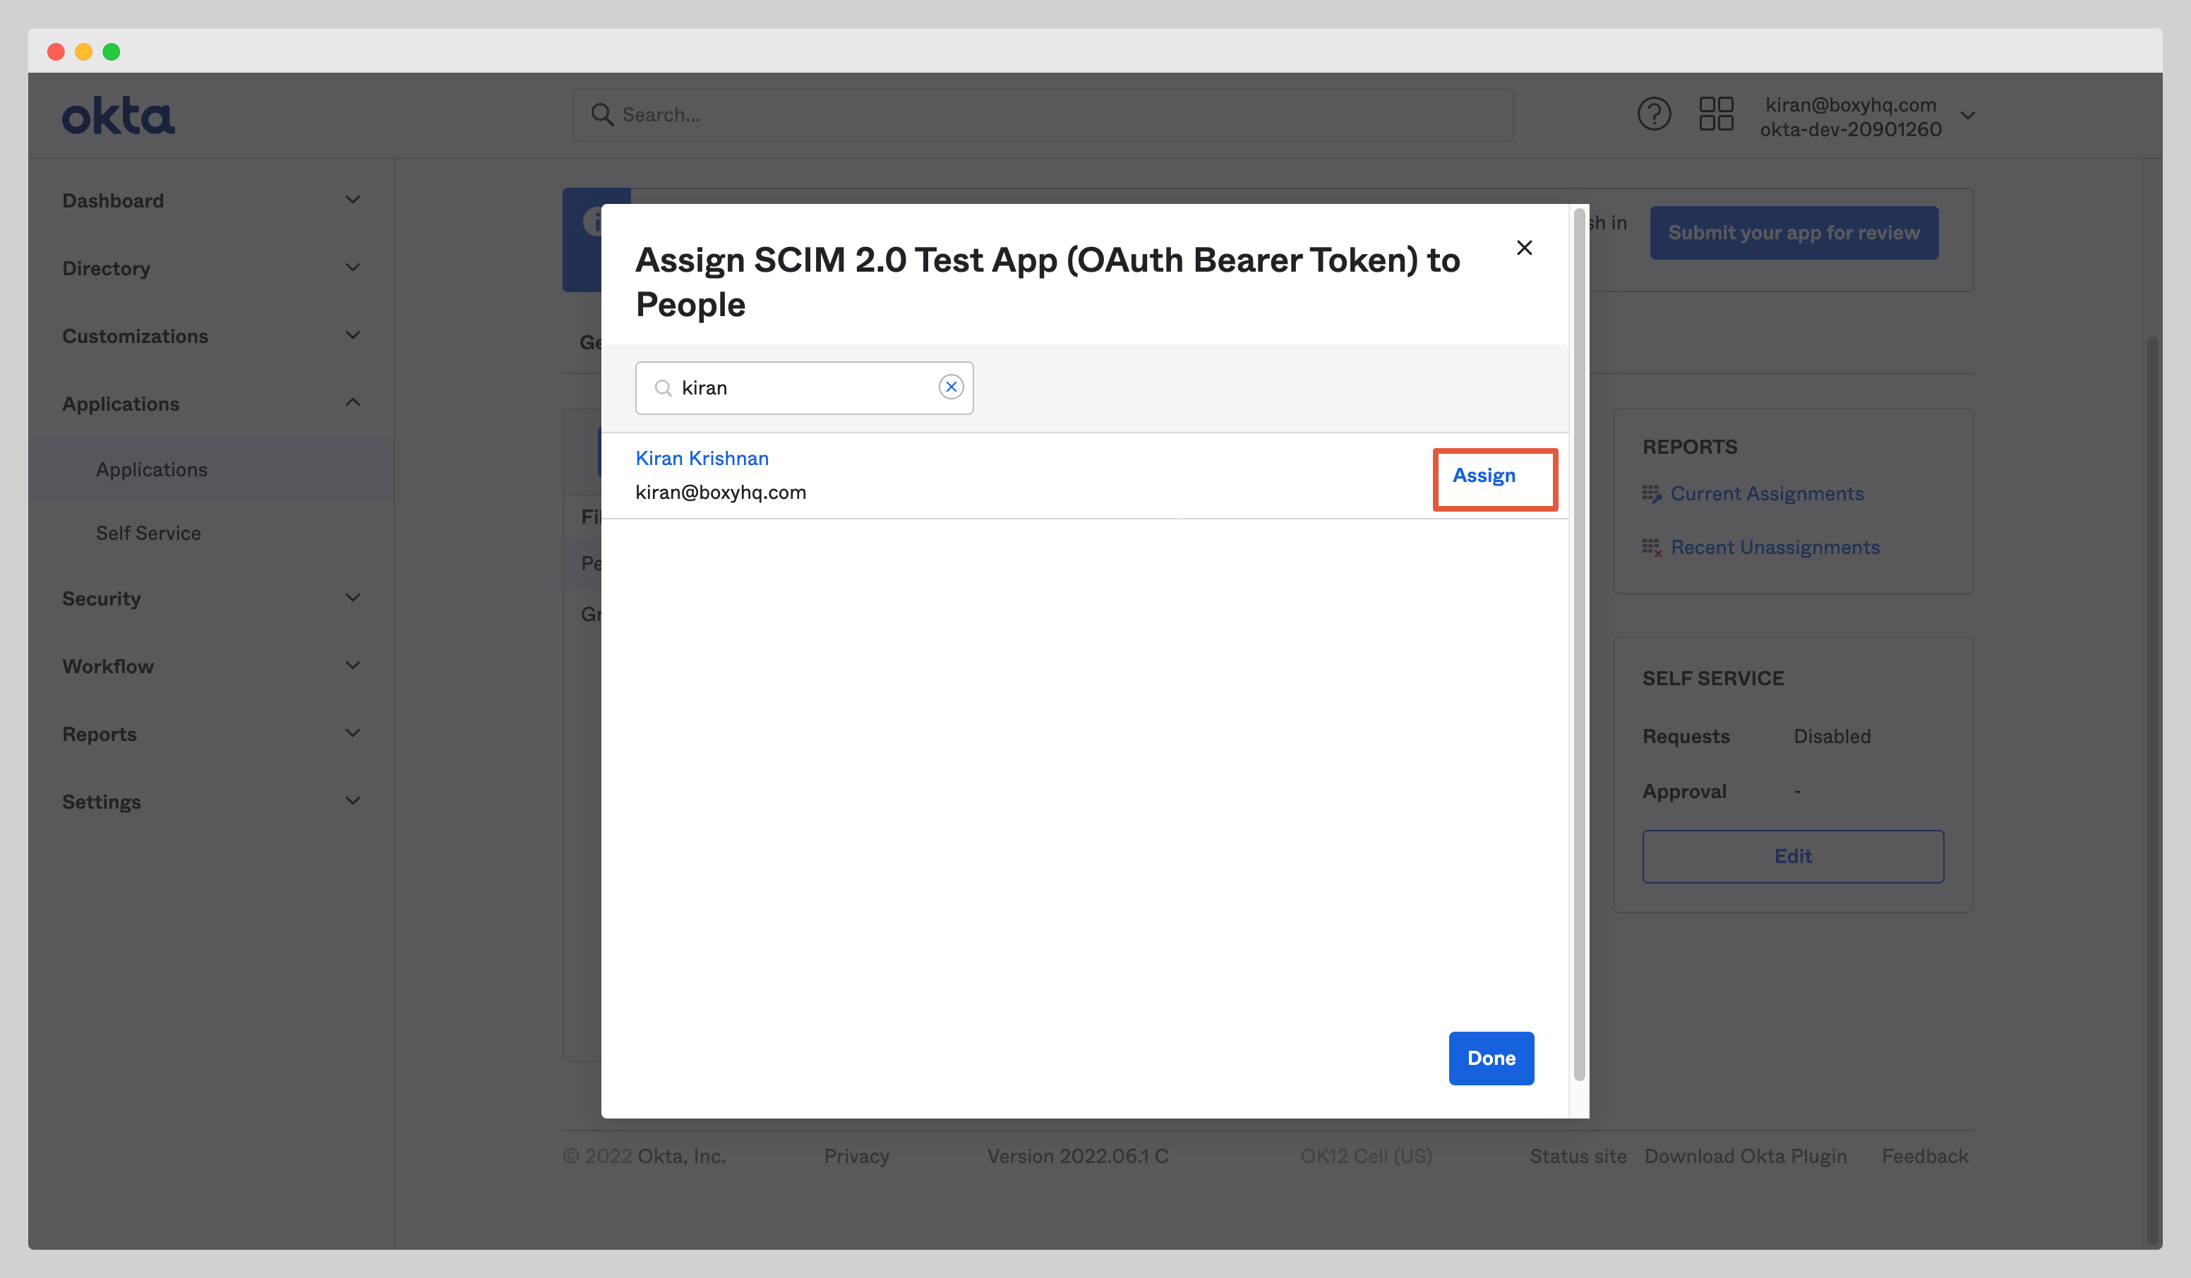The height and width of the screenshot is (1278, 2191).
Task: Click the Recent Unassignments report icon
Action: [1653, 547]
